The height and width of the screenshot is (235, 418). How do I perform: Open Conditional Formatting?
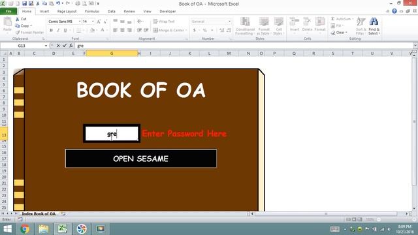coord(245,25)
